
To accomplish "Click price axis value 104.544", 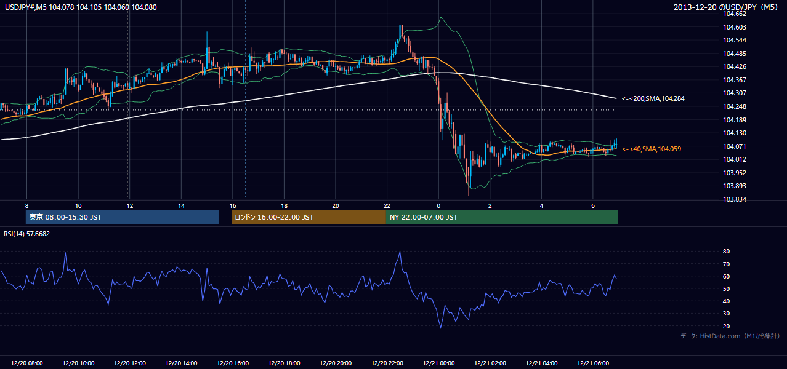I will [735, 40].
